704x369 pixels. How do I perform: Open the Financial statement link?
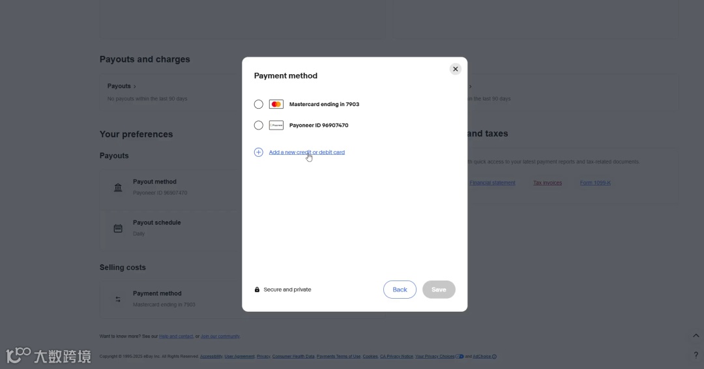click(492, 183)
